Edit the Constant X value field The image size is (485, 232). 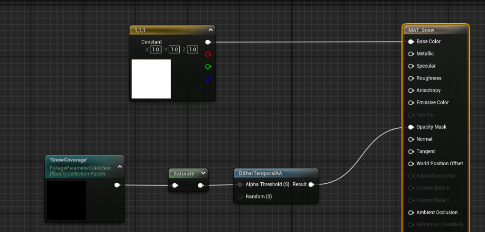tap(156, 50)
